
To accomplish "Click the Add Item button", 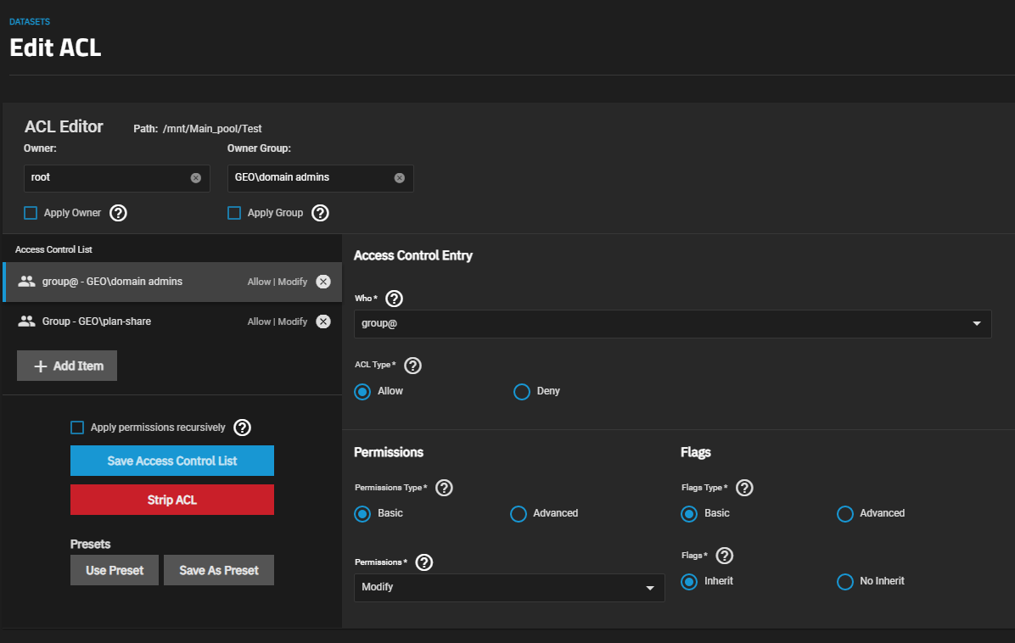I will pyautogui.click(x=67, y=366).
